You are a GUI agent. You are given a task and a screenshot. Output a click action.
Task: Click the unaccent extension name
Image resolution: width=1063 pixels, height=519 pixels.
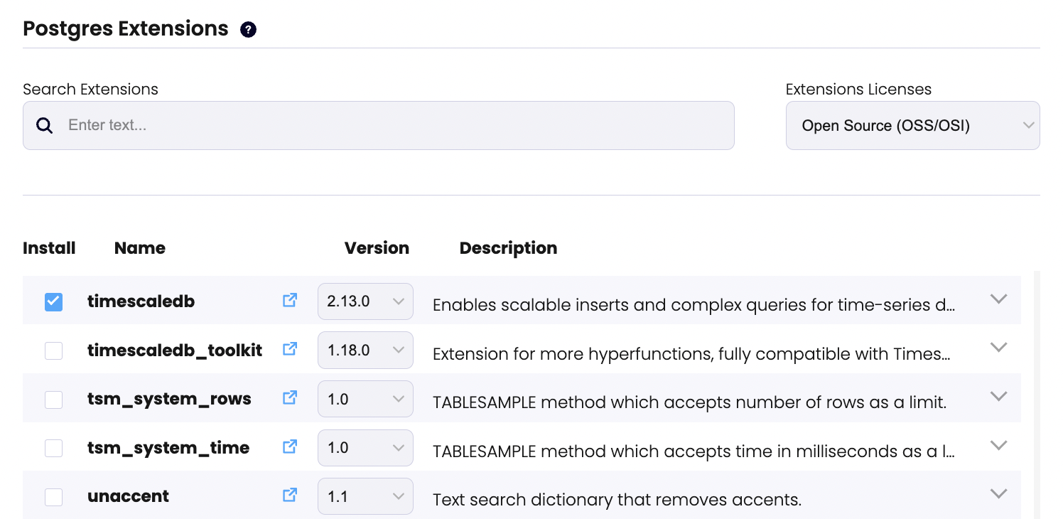128,496
